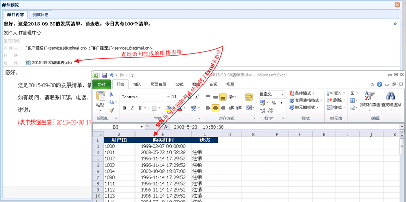This screenshot has height=202, width=406.
Task: Toggle middle vertical alignment
Action: click(x=215, y=97)
